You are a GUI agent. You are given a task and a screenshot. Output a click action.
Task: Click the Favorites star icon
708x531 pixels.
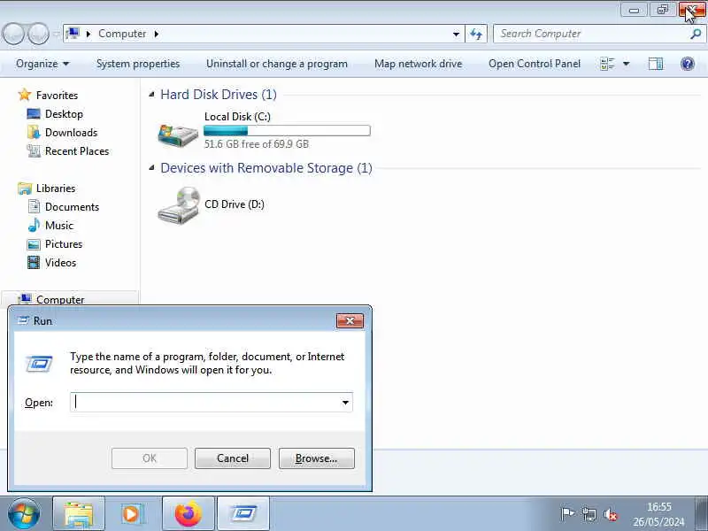(25, 95)
